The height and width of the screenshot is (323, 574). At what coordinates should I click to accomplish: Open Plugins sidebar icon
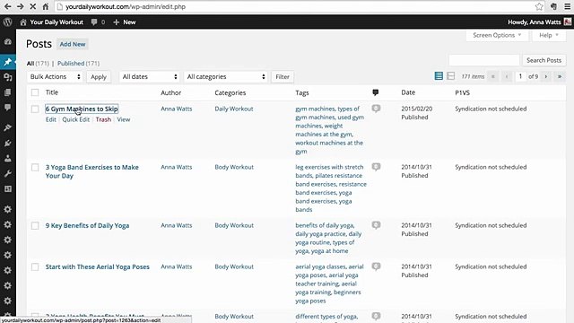point(8,143)
